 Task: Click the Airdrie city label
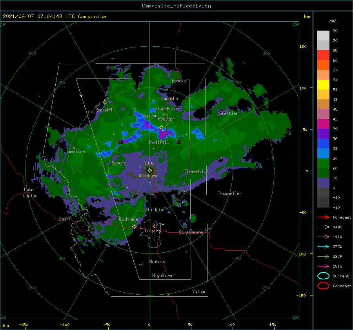click(x=155, y=210)
